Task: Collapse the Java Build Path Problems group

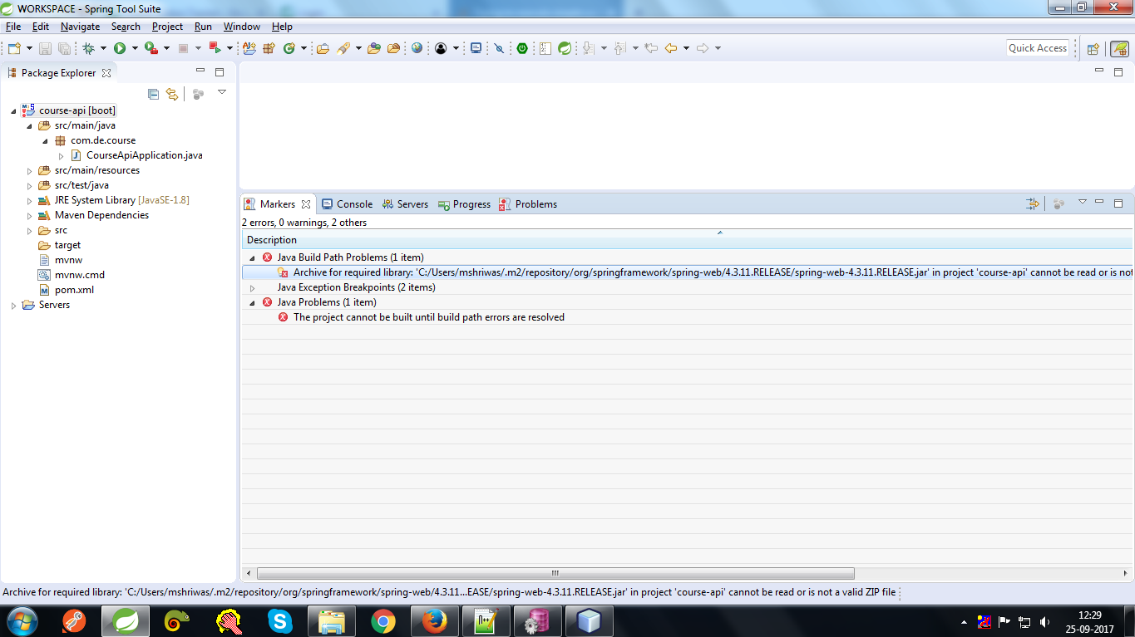Action: [x=252, y=257]
